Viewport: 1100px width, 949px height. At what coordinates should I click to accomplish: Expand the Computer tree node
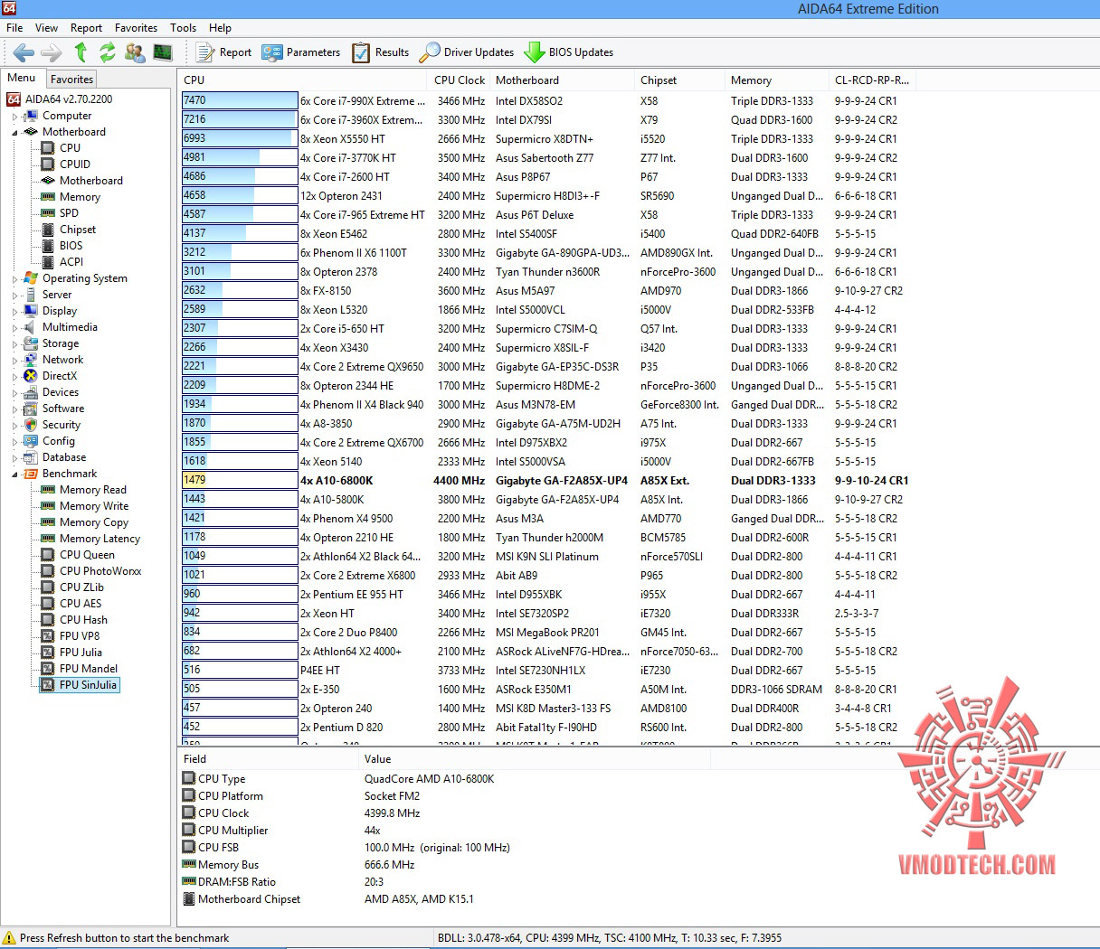click(14, 117)
